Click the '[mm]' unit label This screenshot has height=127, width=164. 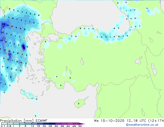[28, 121]
